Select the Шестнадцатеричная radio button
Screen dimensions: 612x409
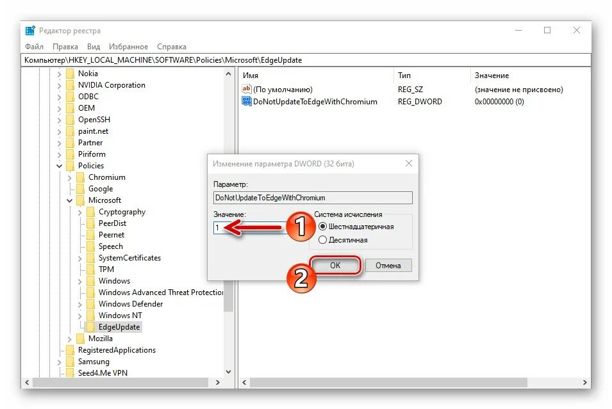322,227
